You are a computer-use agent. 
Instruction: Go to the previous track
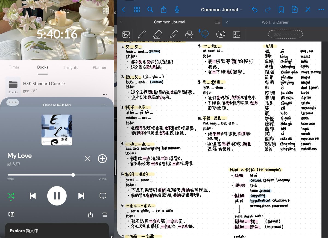coord(33,196)
